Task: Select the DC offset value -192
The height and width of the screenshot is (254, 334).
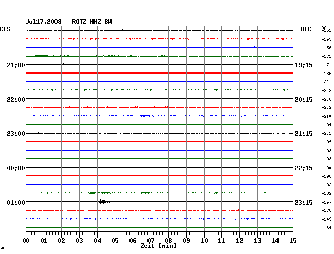Action: (x=326, y=185)
